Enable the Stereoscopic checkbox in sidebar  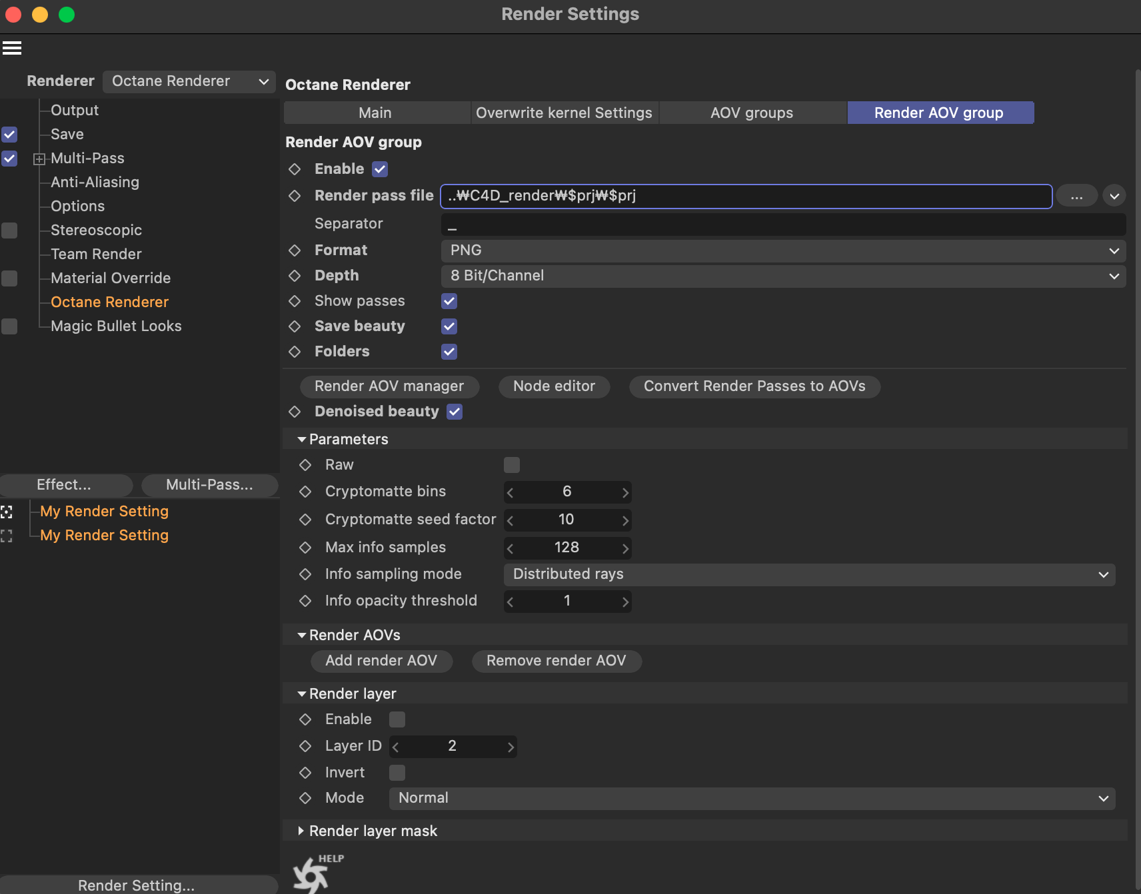[x=9, y=230]
